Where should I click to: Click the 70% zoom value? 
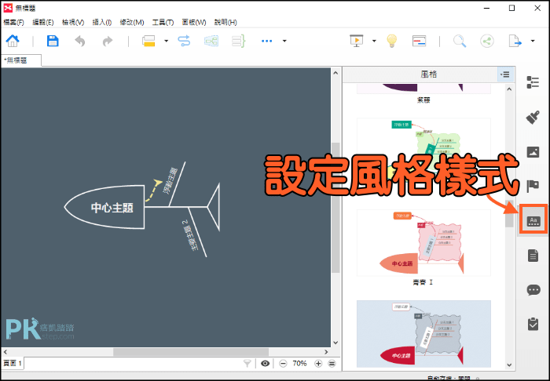point(299,364)
